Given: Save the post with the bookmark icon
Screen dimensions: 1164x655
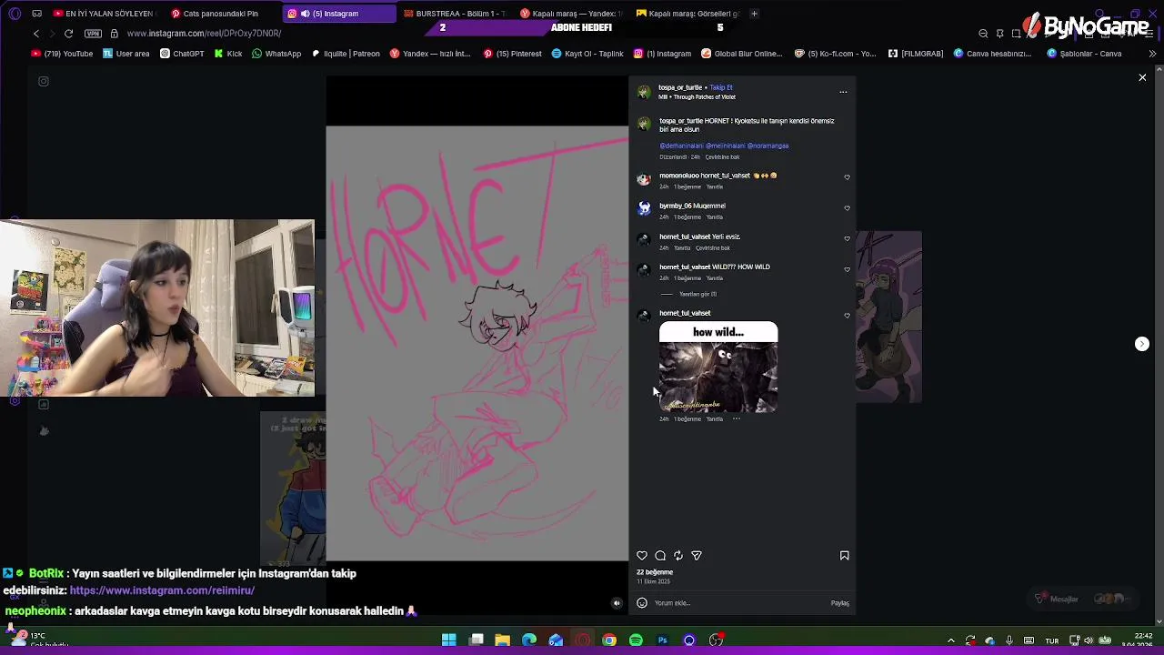Looking at the screenshot, I should (844, 556).
